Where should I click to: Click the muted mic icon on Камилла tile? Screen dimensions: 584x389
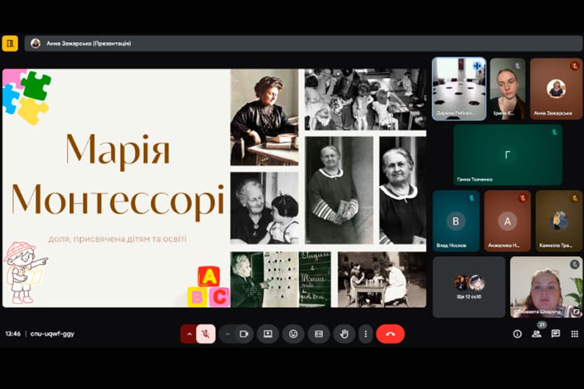[575, 198]
